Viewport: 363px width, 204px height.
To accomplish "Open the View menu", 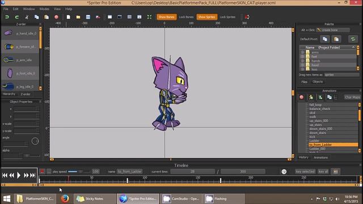I will 57,9.
